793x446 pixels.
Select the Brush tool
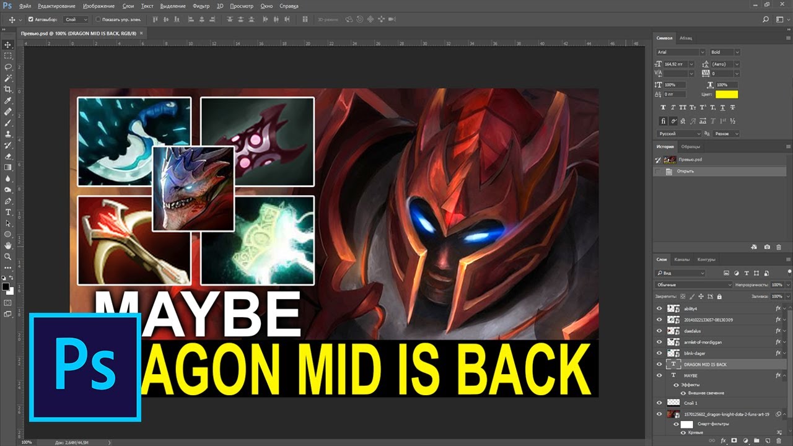coord(8,123)
